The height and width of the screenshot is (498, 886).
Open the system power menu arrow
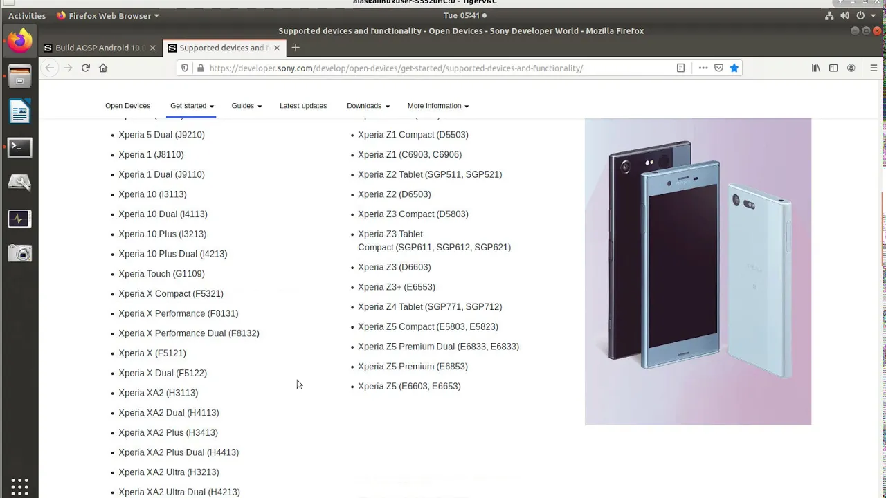point(874,15)
